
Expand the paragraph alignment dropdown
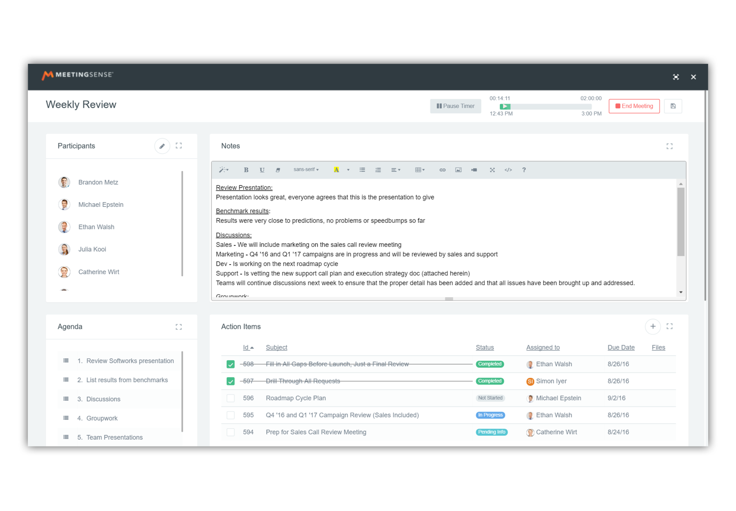[395, 170]
